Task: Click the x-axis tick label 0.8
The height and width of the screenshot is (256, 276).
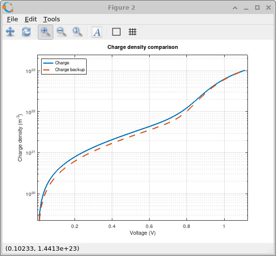Action: coord(186,226)
